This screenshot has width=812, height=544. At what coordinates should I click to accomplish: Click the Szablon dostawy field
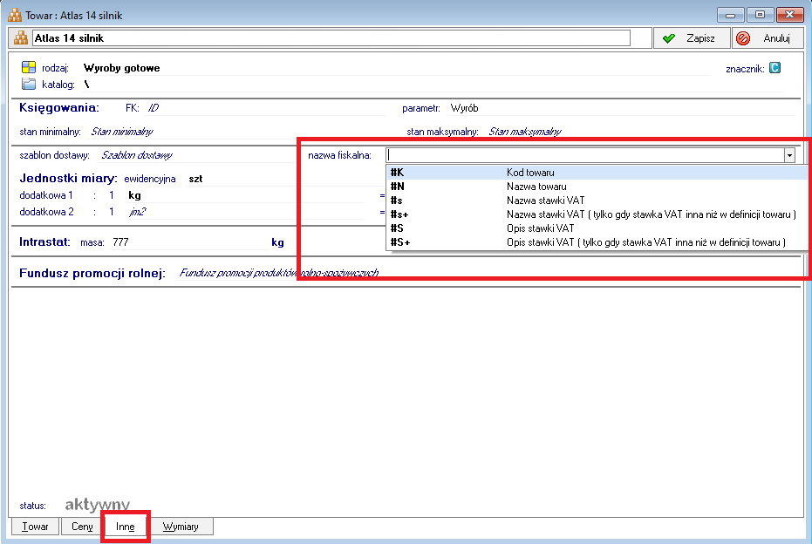pyautogui.click(x=137, y=155)
